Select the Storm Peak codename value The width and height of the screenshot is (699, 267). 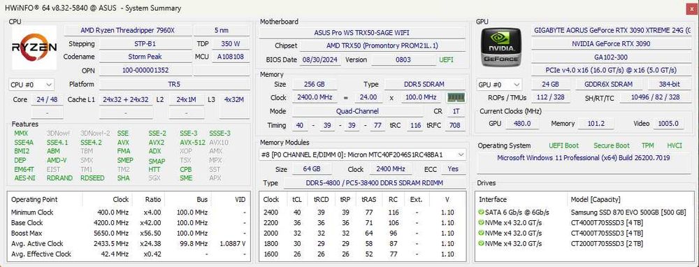click(x=145, y=57)
